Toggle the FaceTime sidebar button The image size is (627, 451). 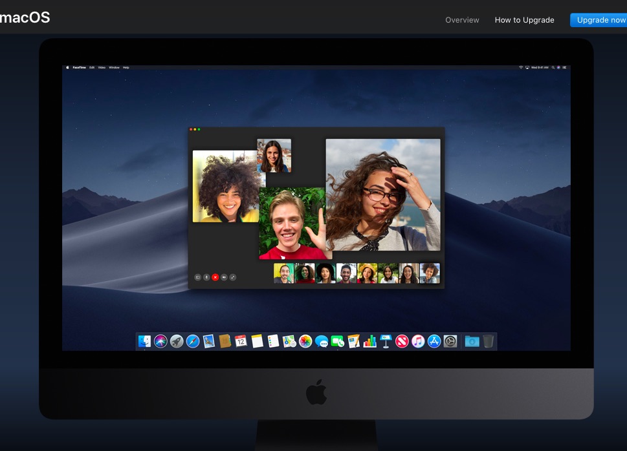point(198,277)
